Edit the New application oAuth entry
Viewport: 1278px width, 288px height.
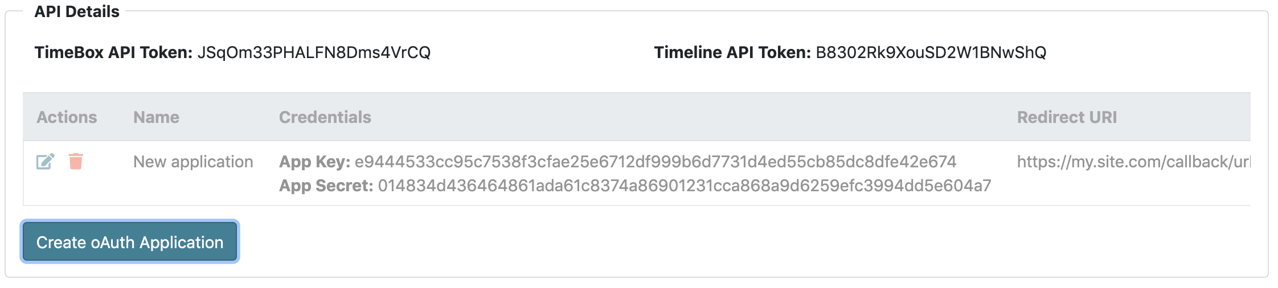click(45, 162)
